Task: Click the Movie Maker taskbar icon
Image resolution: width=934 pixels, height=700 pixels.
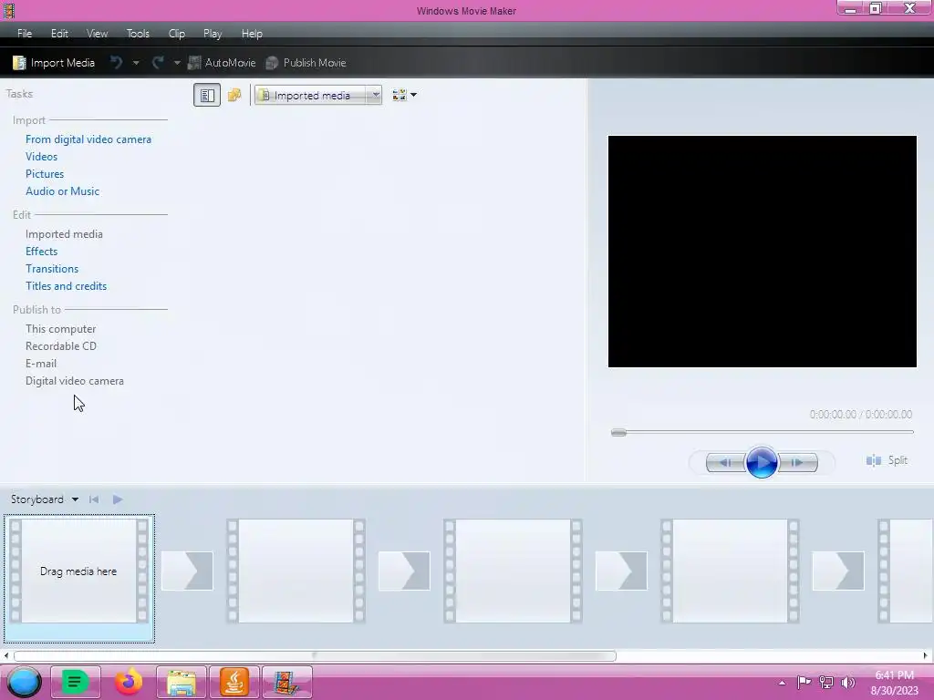Action: pos(287,682)
